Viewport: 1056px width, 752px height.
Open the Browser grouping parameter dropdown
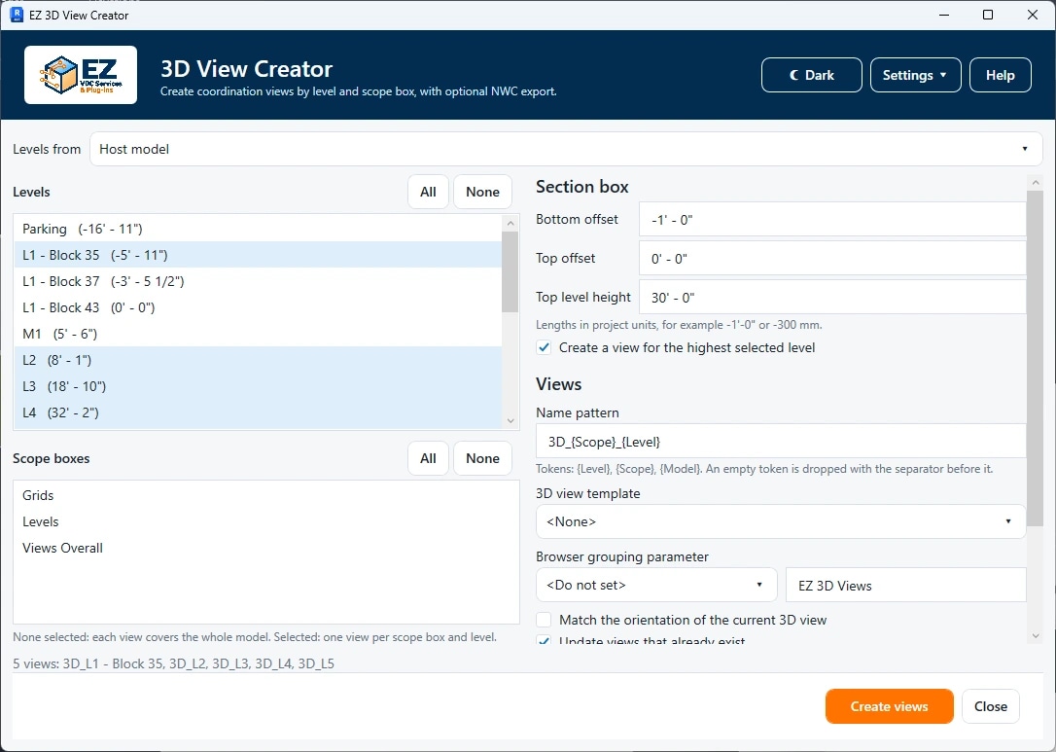(656, 585)
